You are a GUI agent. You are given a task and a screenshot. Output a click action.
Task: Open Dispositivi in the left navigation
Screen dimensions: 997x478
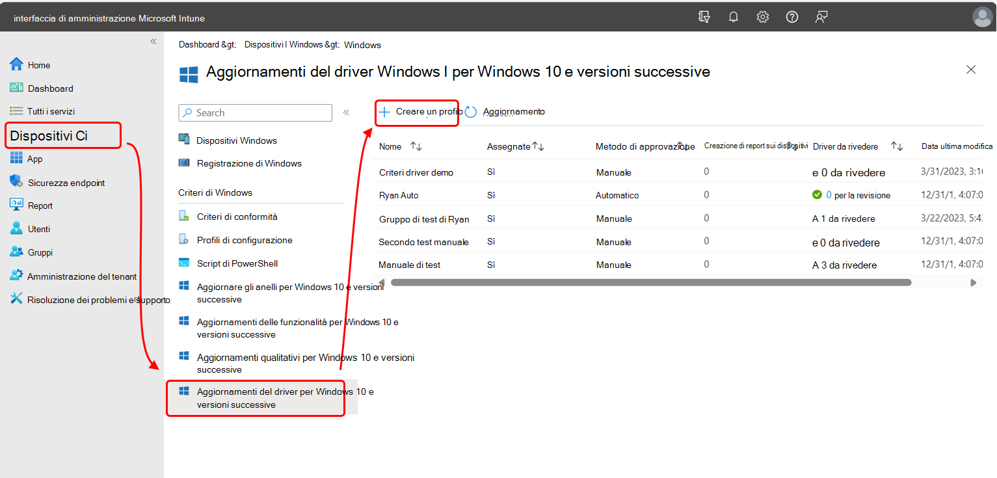click(x=63, y=135)
